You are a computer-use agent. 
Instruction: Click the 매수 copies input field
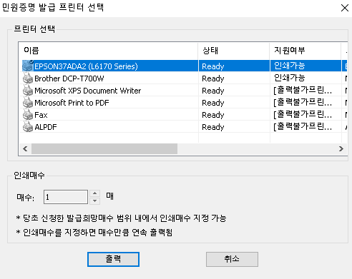(x=66, y=197)
